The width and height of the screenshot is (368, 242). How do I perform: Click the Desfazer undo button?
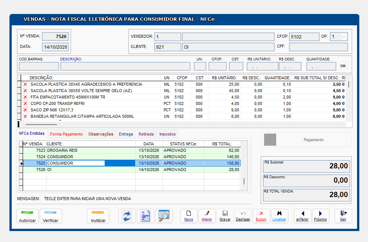[243, 216]
